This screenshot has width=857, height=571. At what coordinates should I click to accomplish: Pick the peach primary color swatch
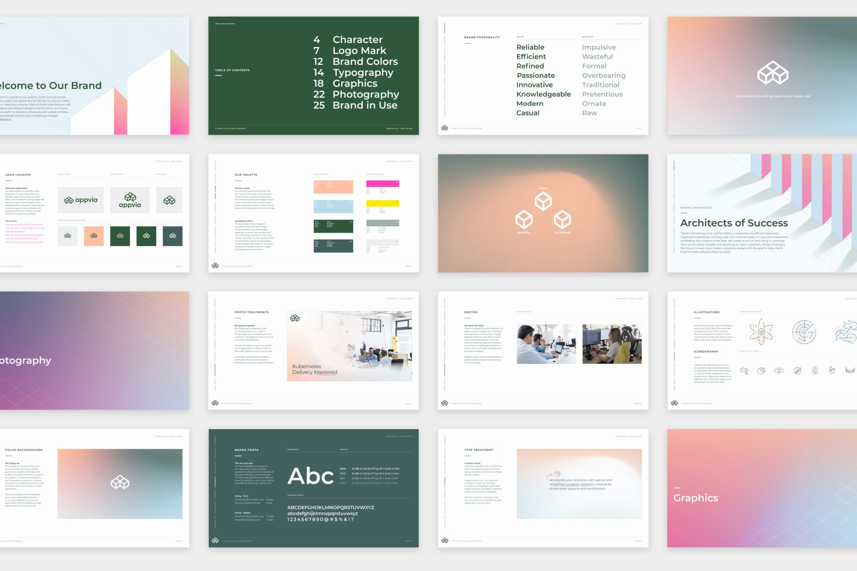333,187
